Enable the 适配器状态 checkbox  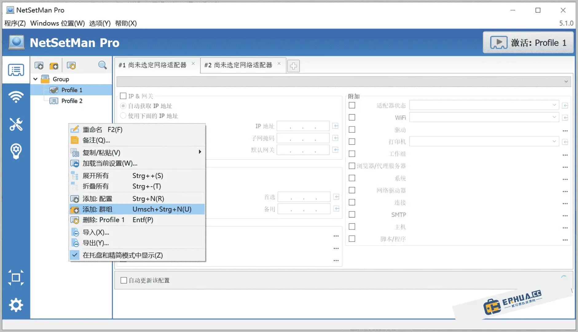(x=352, y=105)
